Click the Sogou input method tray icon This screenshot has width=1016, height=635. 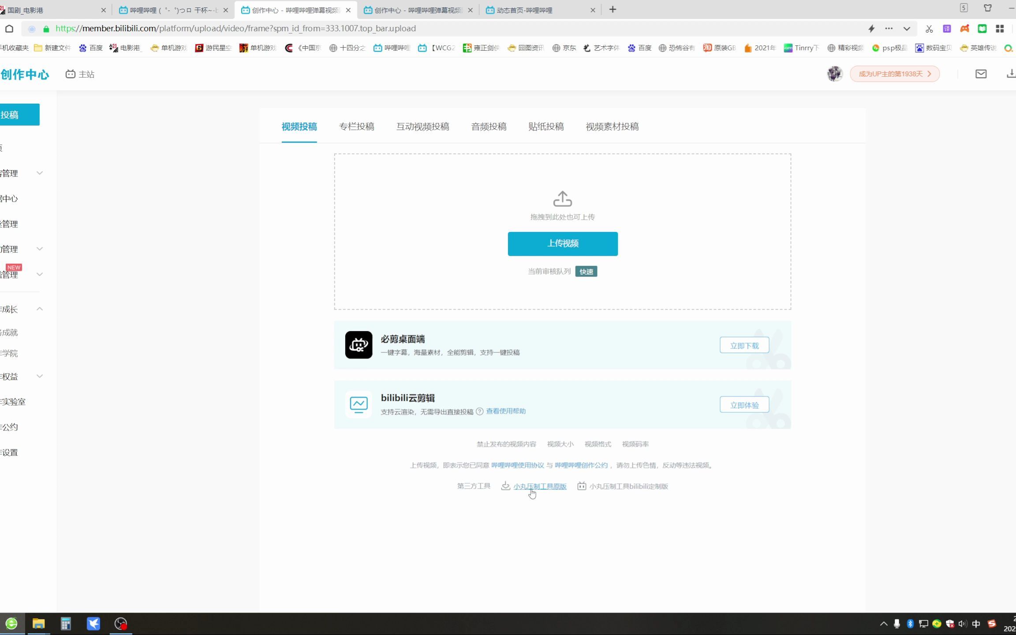pos(992,624)
